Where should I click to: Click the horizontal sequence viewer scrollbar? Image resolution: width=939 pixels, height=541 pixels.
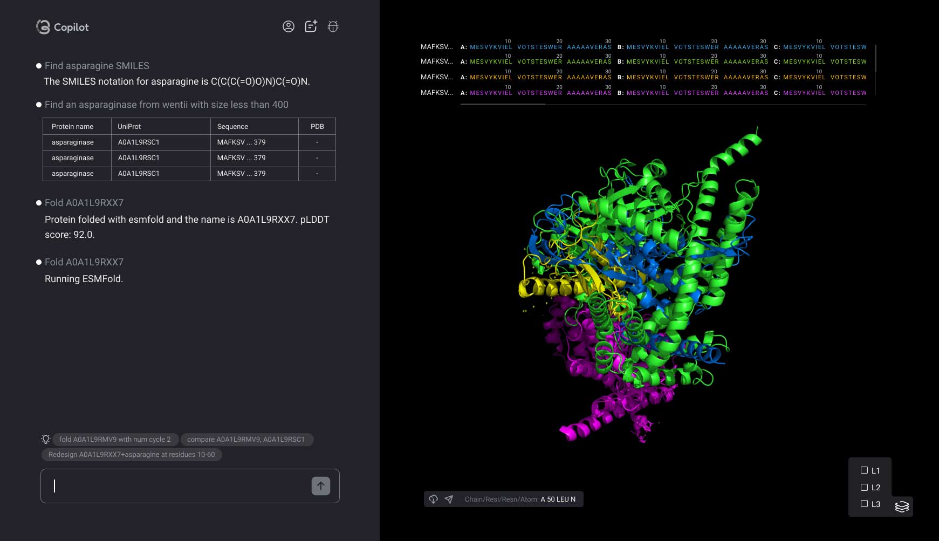pos(503,105)
